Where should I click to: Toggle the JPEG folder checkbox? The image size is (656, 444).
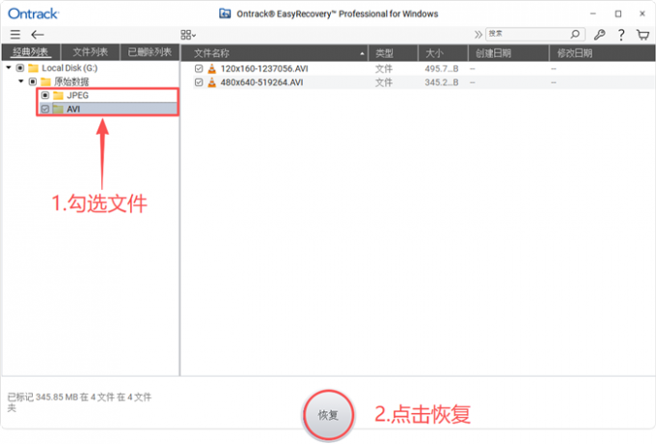[45, 95]
